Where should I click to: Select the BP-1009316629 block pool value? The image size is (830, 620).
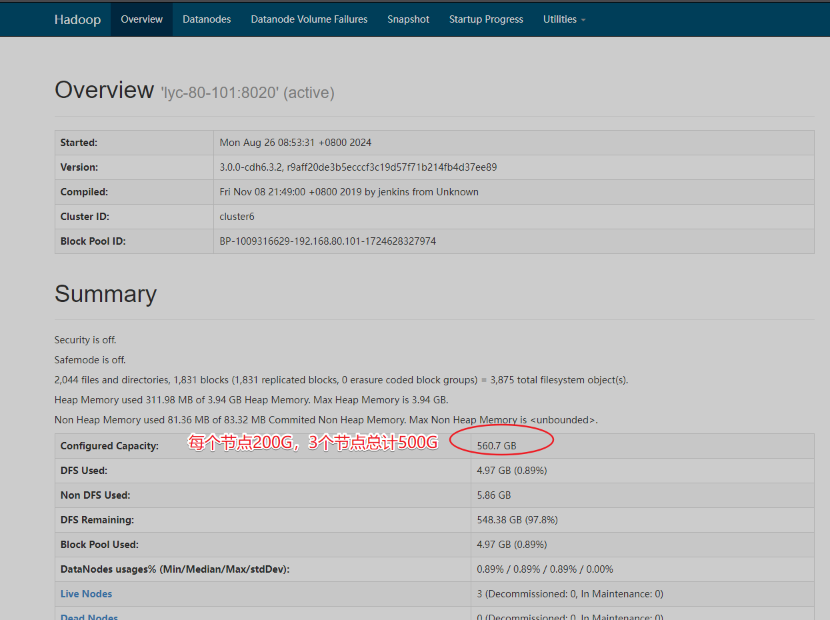(x=328, y=241)
